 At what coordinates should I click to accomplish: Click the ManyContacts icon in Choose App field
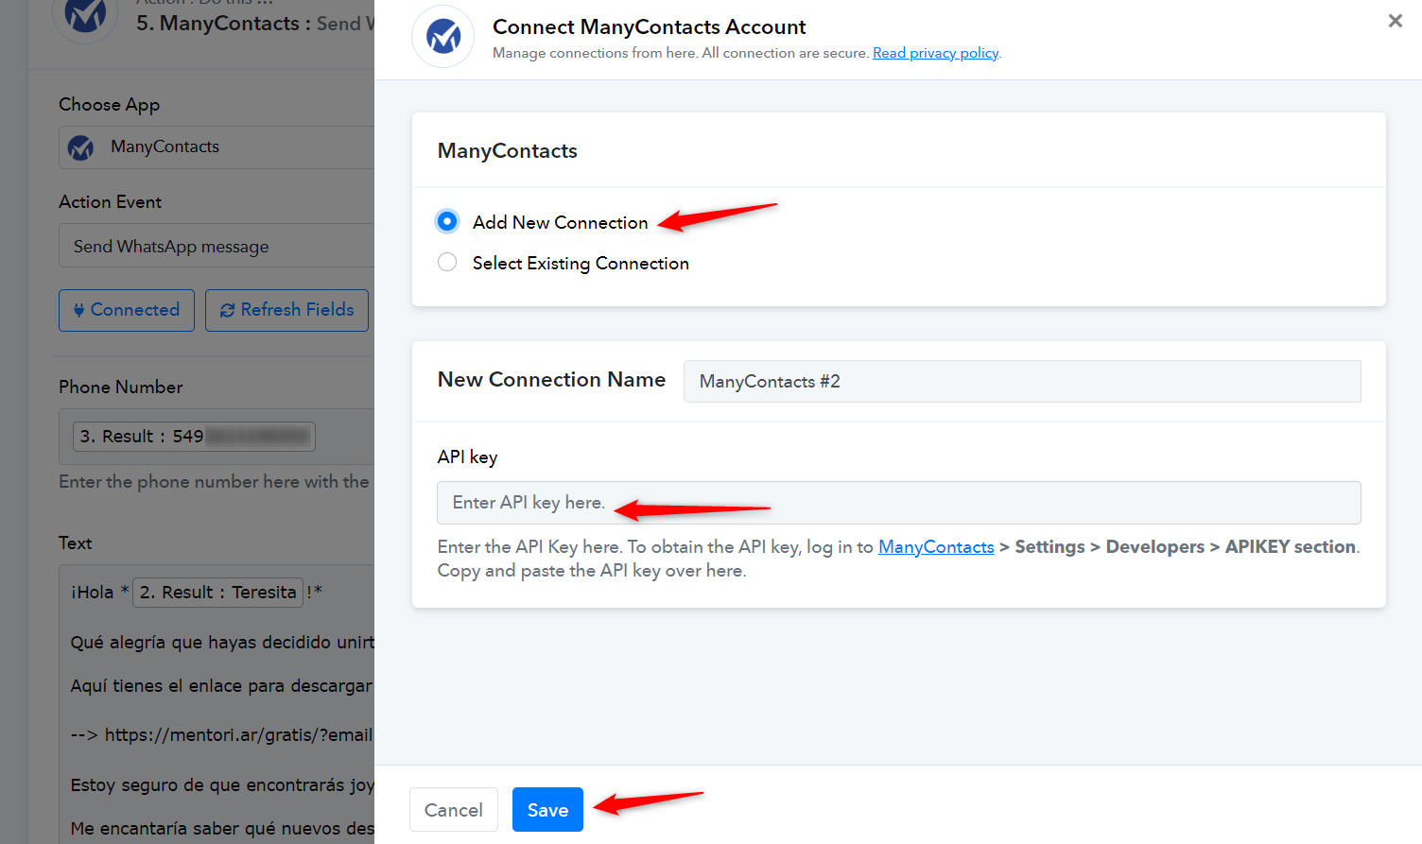click(81, 147)
